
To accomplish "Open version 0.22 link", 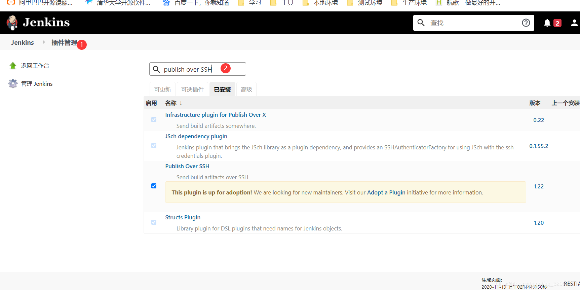I will pos(539,120).
